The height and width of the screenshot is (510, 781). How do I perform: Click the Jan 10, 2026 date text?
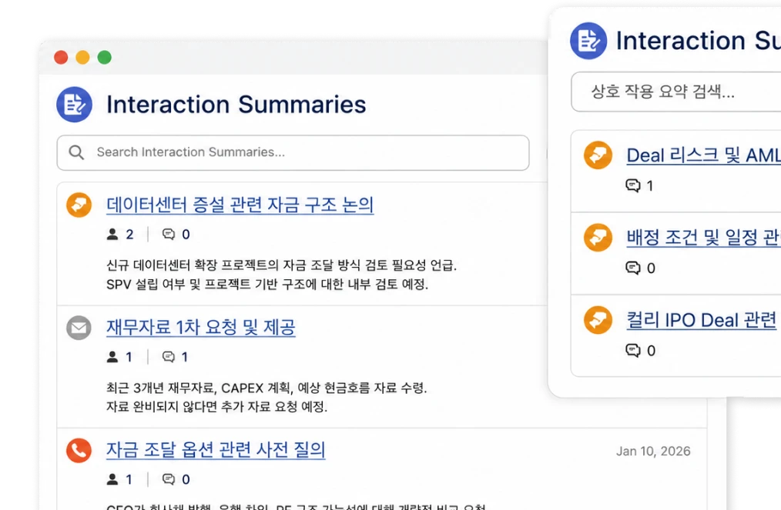pyautogui.click(x=653, y=452)
